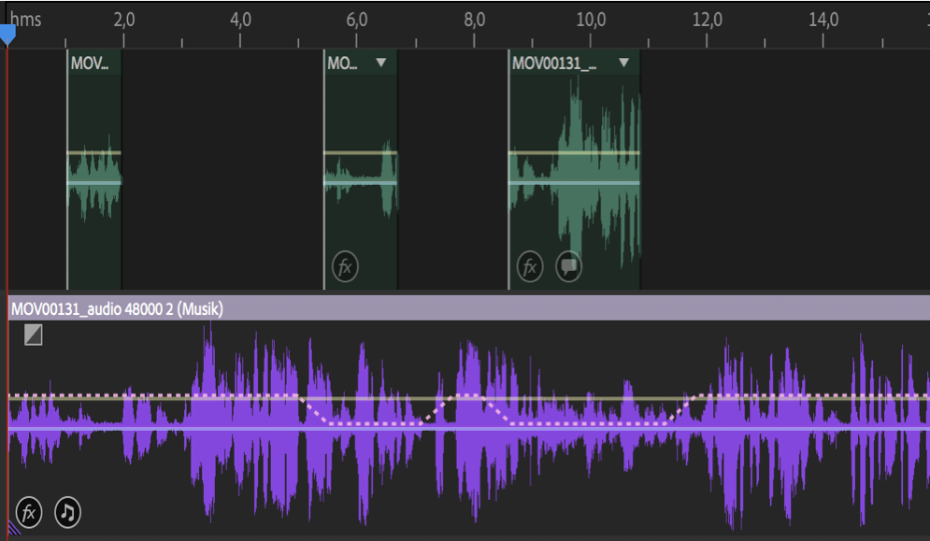Click the resize corner handle of the Musik track
930x541 pixels.
pos(14,528)
